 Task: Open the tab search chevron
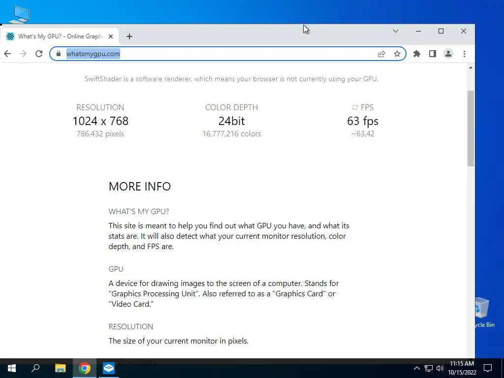tap(396, 31)
